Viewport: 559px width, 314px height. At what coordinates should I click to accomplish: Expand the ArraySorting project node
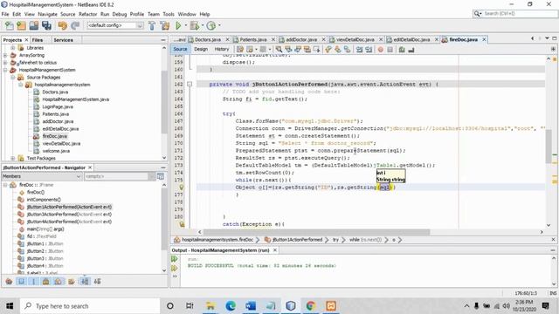(5, 55)
